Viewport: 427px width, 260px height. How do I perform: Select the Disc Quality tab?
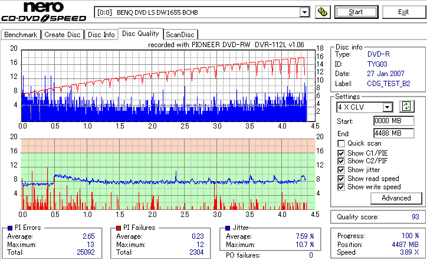(x=140, y=34)
